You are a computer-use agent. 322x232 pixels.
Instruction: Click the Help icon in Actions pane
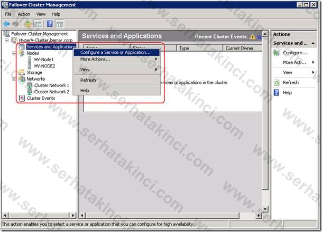click(277, 93)
